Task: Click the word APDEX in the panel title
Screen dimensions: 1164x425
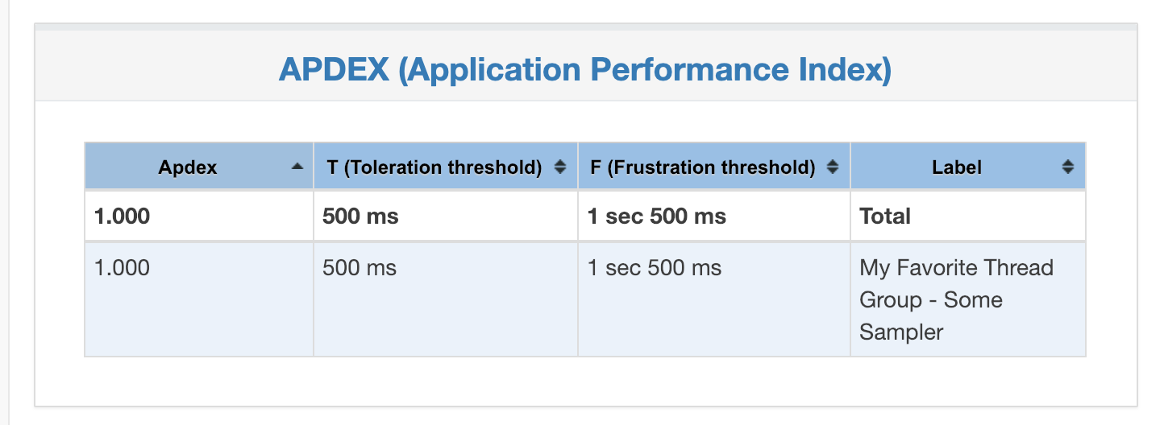Action: pos(334,70)
